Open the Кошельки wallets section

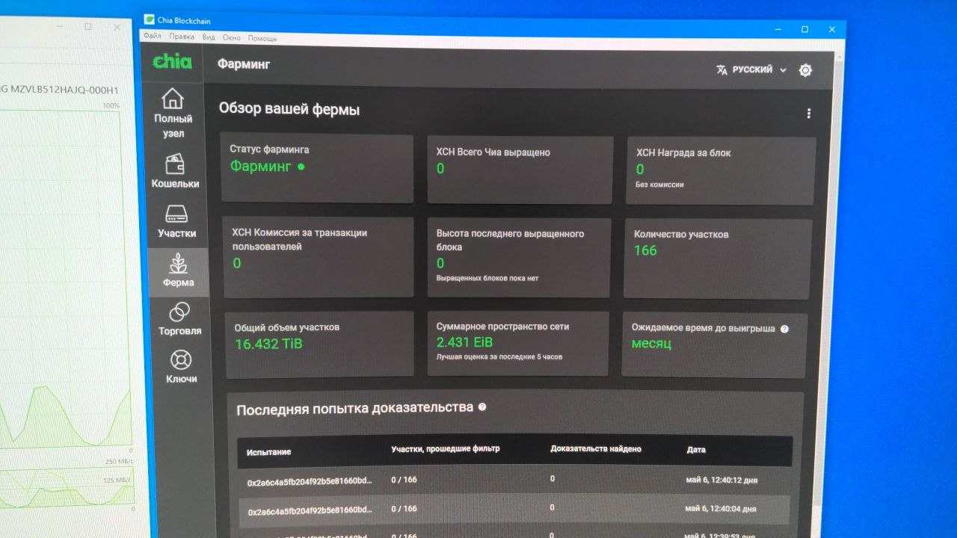point(175,171)
